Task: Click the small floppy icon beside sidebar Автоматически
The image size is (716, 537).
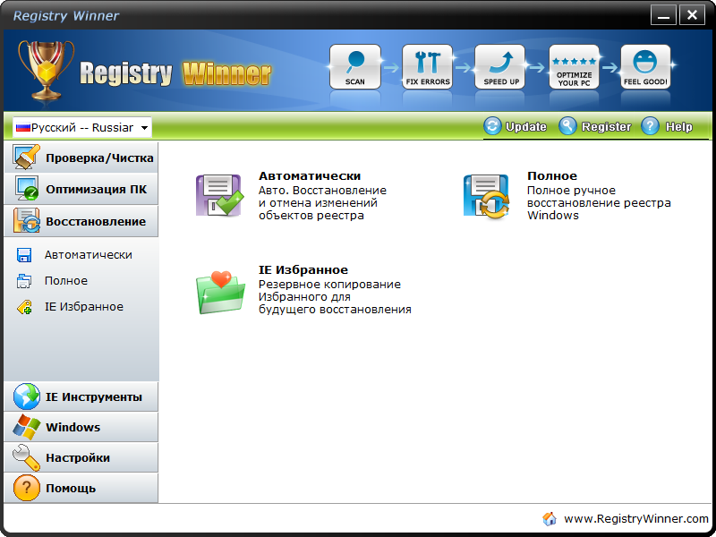Action: (x=24, y=255)
